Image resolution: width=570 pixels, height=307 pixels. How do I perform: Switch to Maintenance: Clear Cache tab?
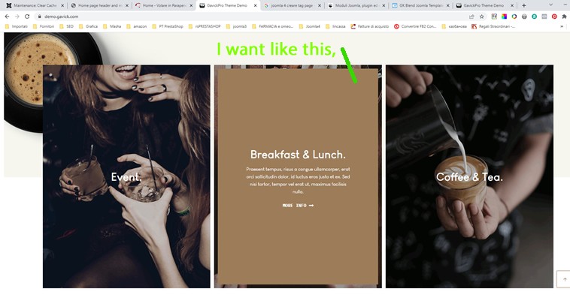(35, 5)
